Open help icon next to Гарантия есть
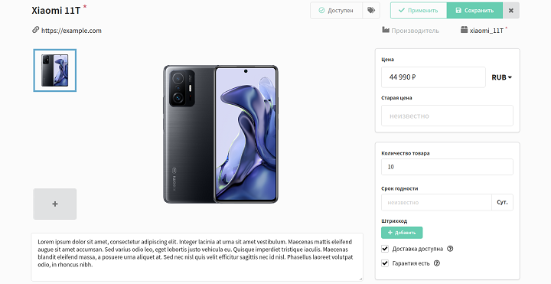The width and height of the screenshot is (551, 284). (x=437, y=263)
